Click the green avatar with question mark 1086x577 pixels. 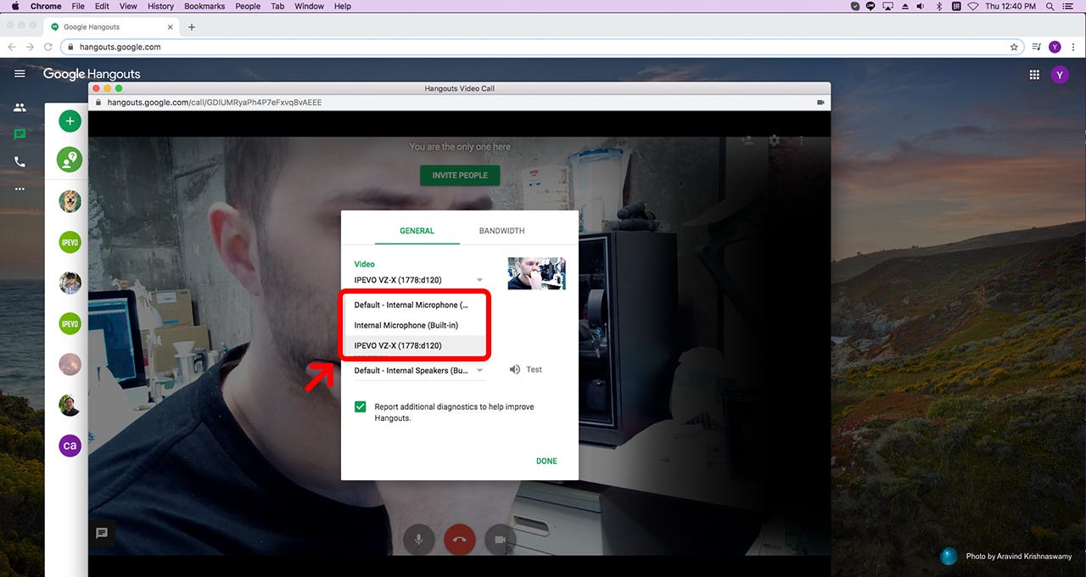[x=70, y=159]
